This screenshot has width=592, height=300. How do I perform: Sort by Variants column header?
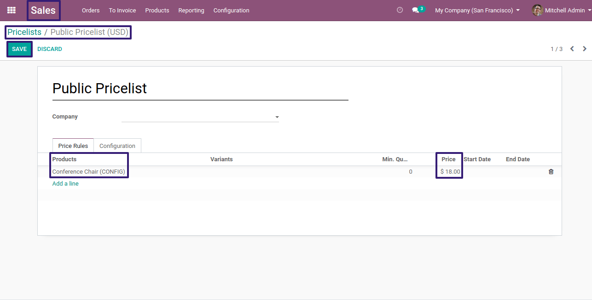point(221,159)
